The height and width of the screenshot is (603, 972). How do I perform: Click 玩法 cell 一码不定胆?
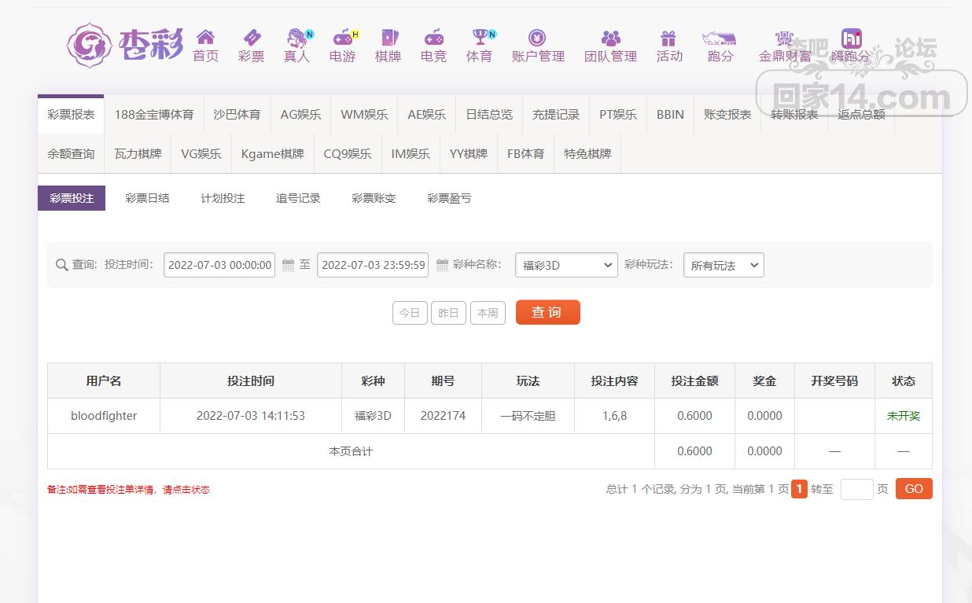click(528, 416)
